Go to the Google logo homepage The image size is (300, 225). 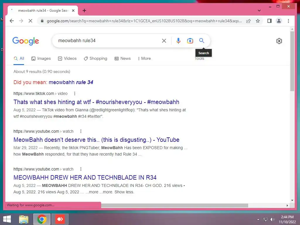26,41
